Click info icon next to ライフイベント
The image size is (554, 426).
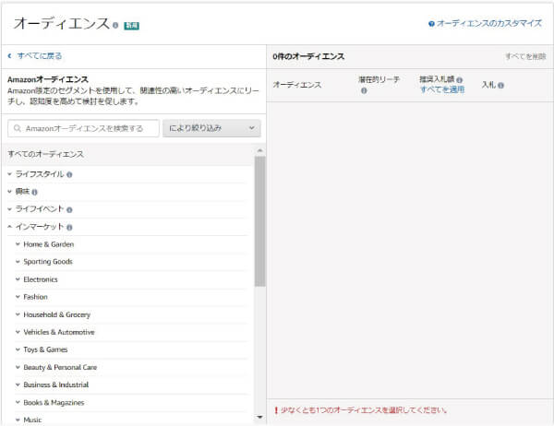pyautogui.click(x=69, y=209)
